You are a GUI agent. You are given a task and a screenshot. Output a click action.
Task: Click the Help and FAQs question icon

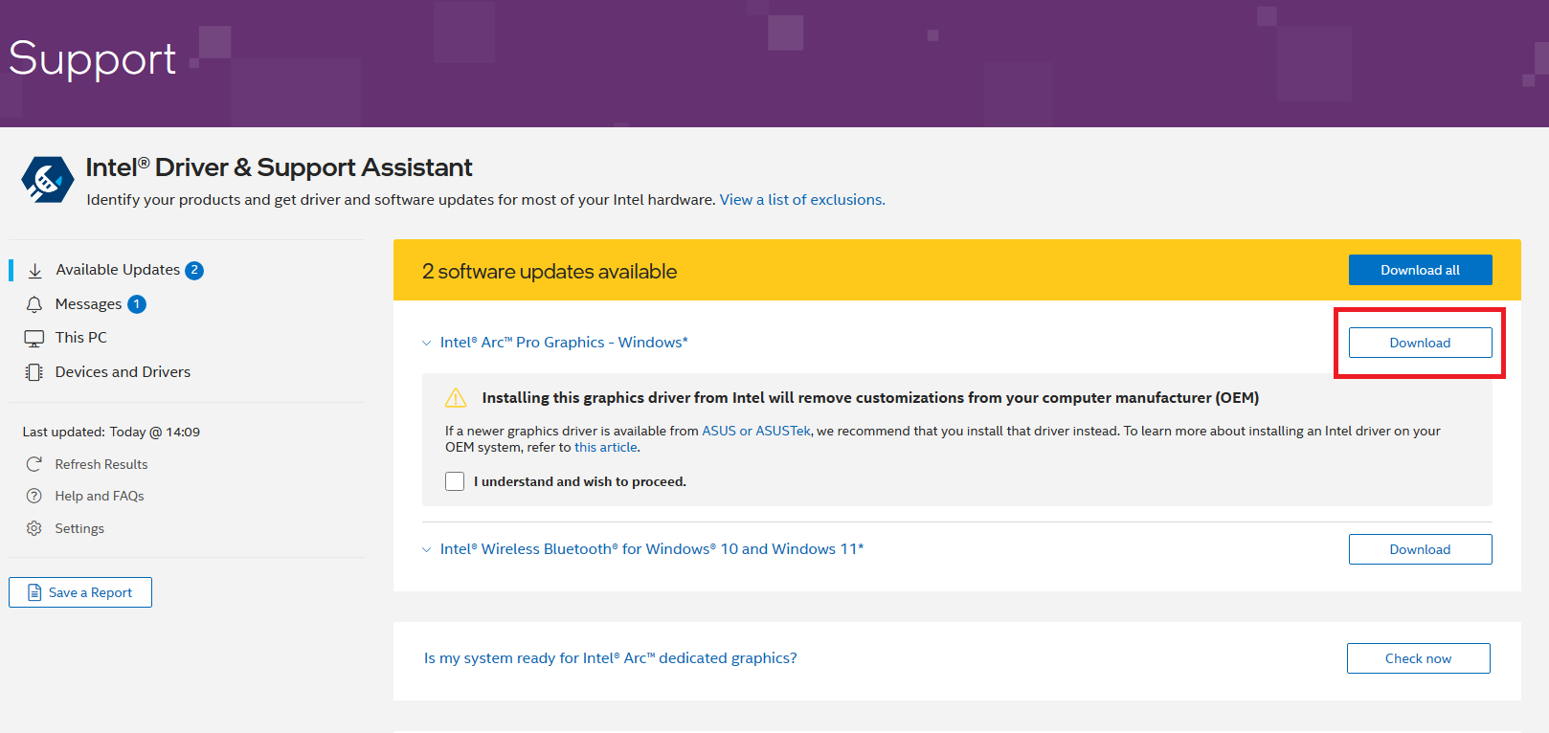(34, 496)
